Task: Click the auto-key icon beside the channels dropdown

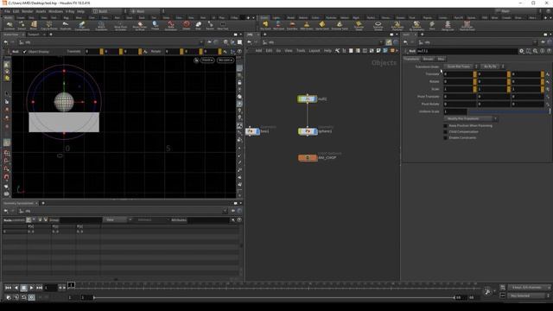Action: [503, 288]
